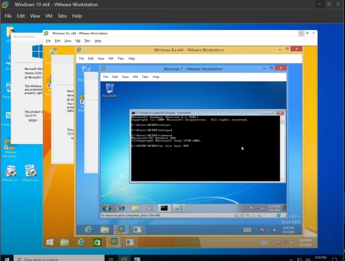This screenshot has height=261, width=345.
Task: Select VMware Workstation on Windows 10 taskbar
Action: click(x=124, y=259)
